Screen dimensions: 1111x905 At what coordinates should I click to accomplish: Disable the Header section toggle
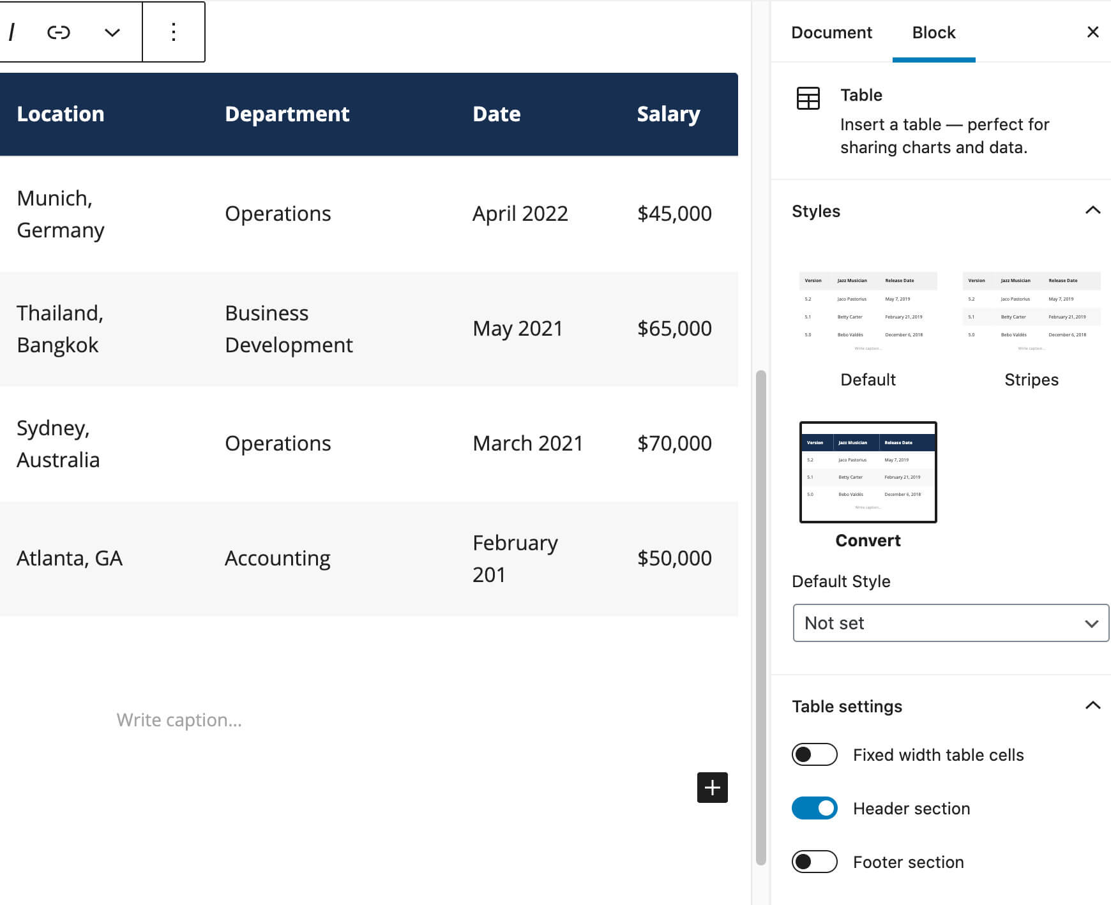(814, 808)
